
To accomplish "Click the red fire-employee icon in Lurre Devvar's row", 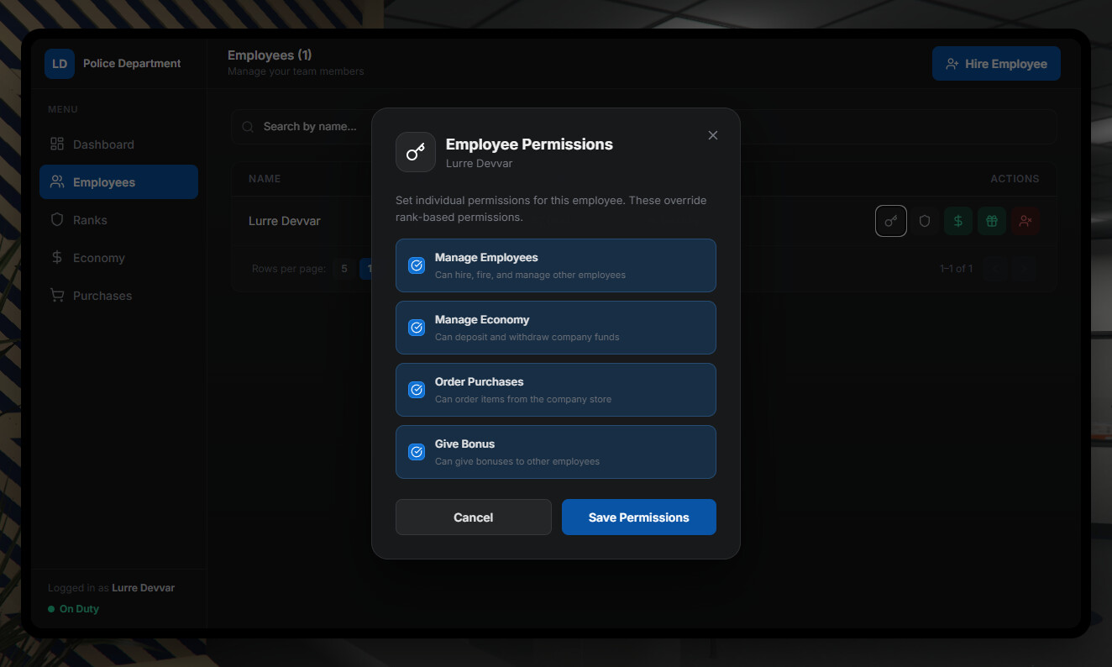I will tap(1025, 221).
